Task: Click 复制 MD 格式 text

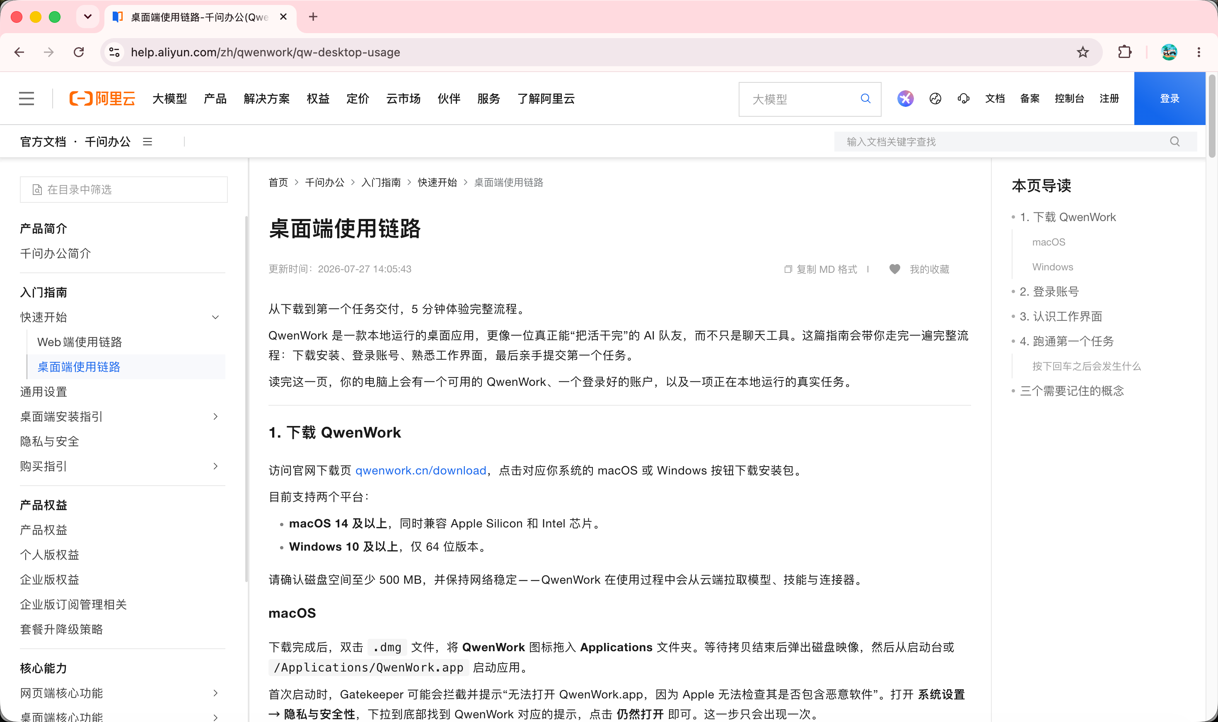Action: point(826,269)
